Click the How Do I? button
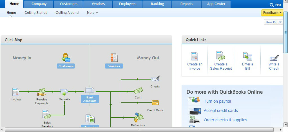The height and width of the screenshot is (132, 288). [x=273, y=22]
